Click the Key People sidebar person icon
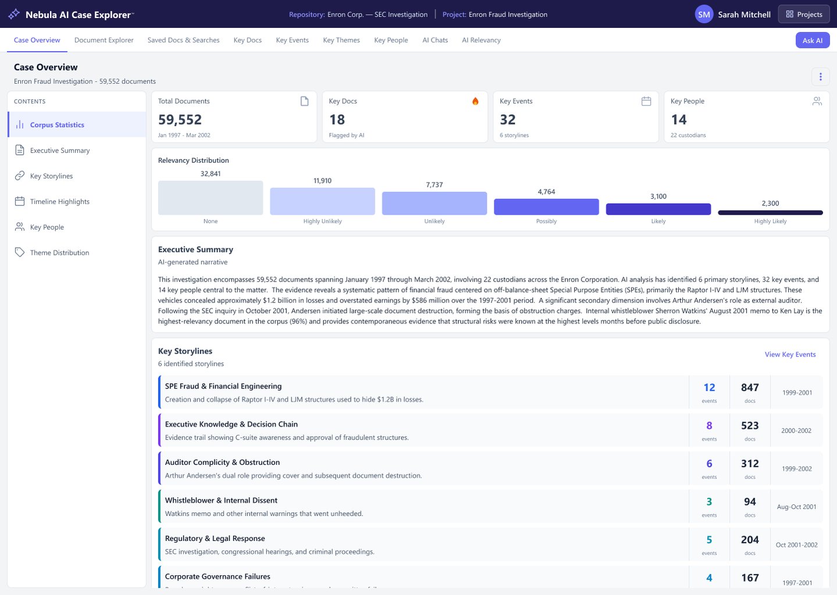Screen dimensions: 837x595 pyautogui.click(x=20, y=227)
